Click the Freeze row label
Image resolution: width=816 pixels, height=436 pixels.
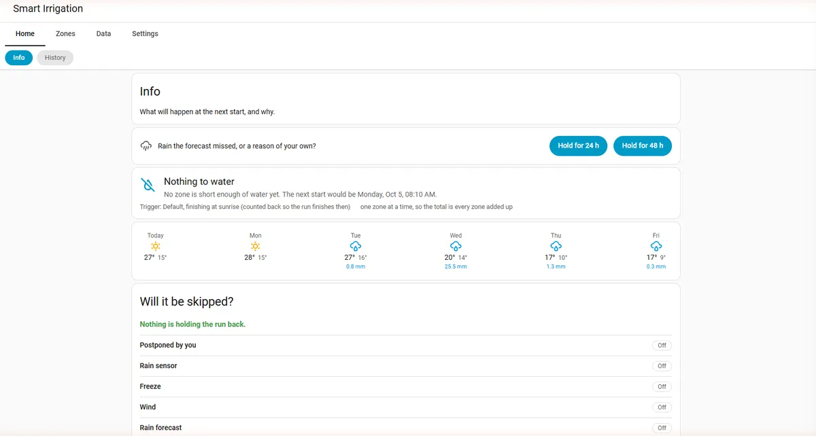[150, 386]
